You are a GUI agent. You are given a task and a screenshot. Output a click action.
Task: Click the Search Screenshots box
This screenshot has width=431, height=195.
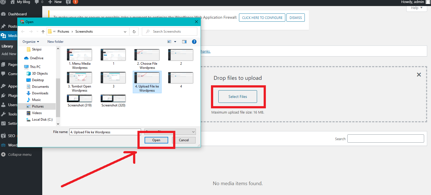click(170, 32)
